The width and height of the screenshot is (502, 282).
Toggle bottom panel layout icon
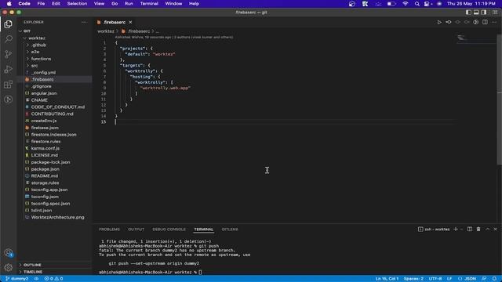(476, 13)
